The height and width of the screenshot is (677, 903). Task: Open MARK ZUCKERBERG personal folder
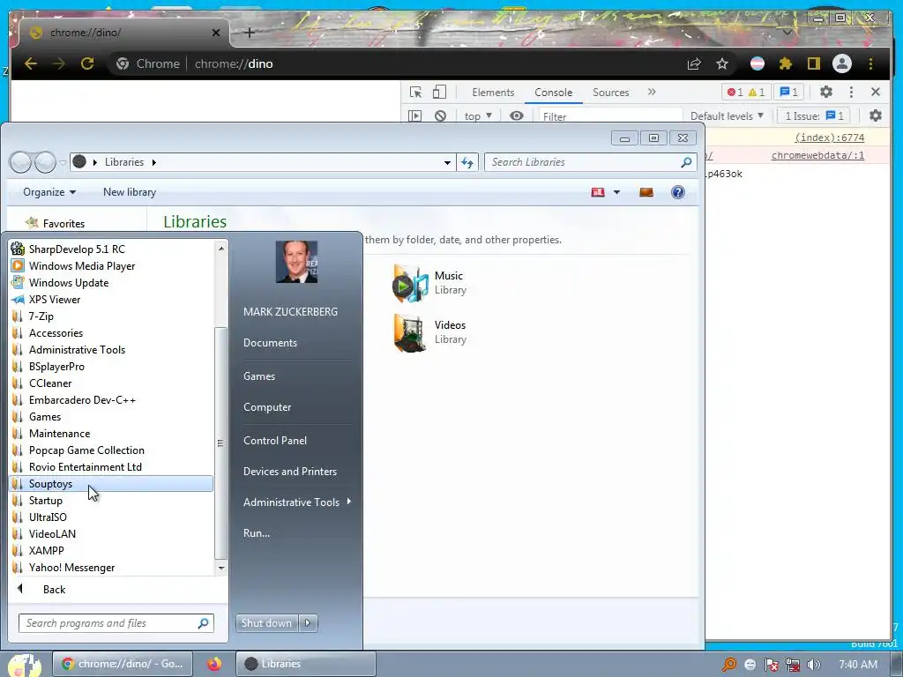(290, 311)
